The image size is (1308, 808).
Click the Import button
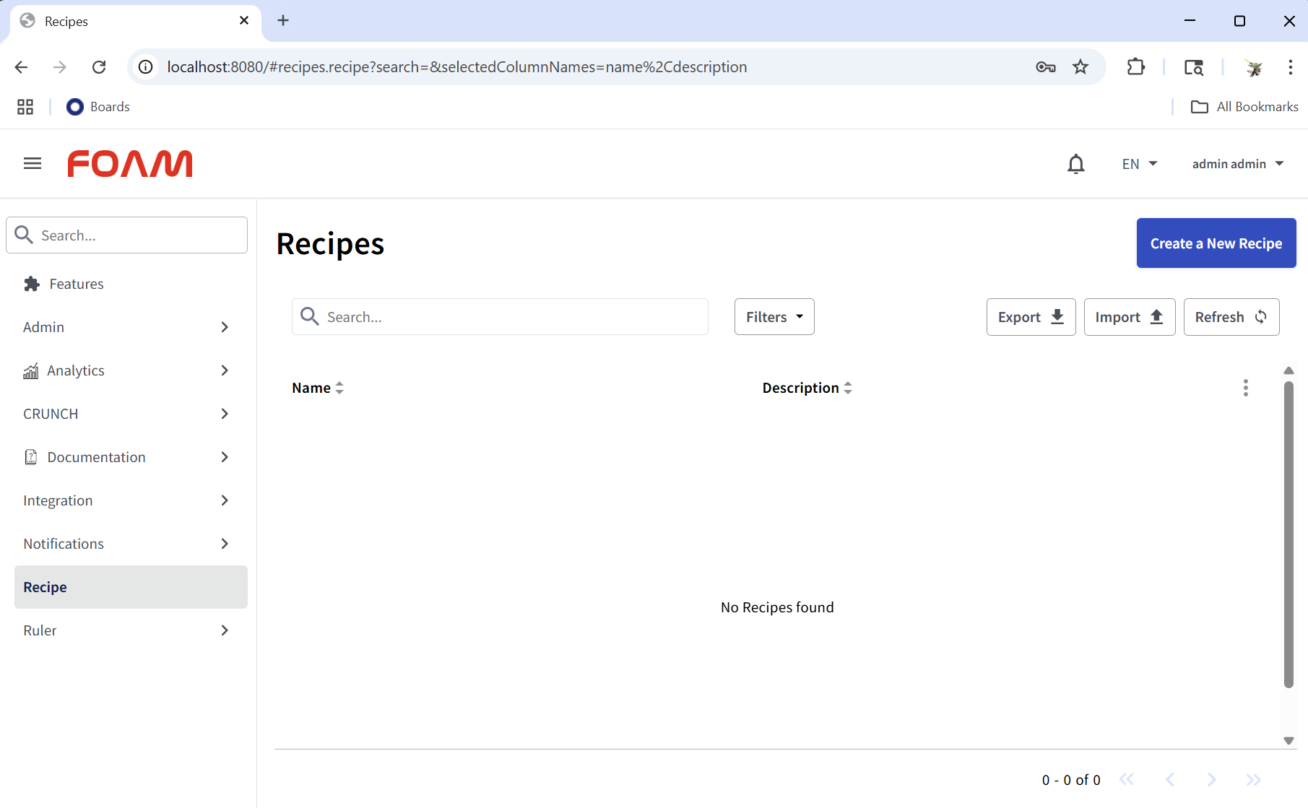[x=1130, y=317]
